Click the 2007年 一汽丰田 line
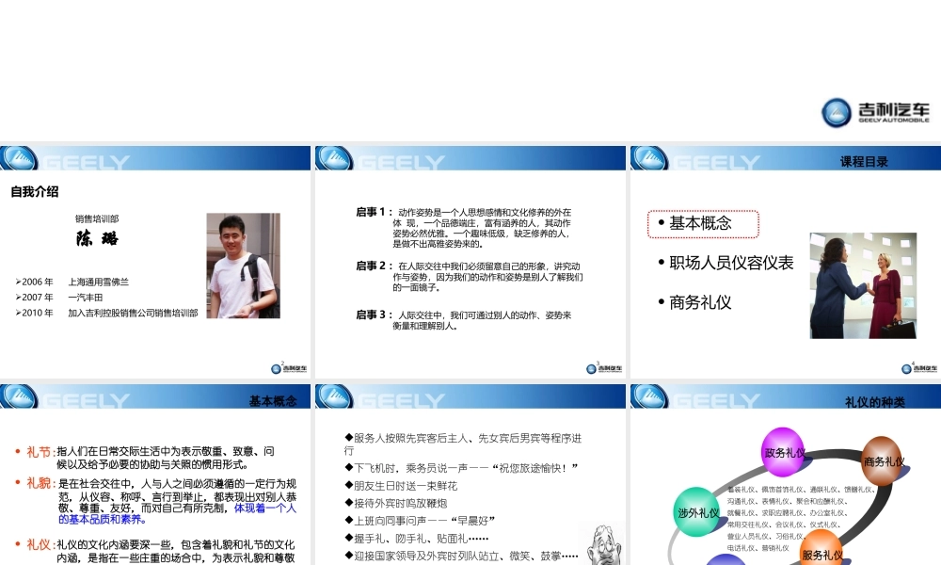 [x=58, y=298]
